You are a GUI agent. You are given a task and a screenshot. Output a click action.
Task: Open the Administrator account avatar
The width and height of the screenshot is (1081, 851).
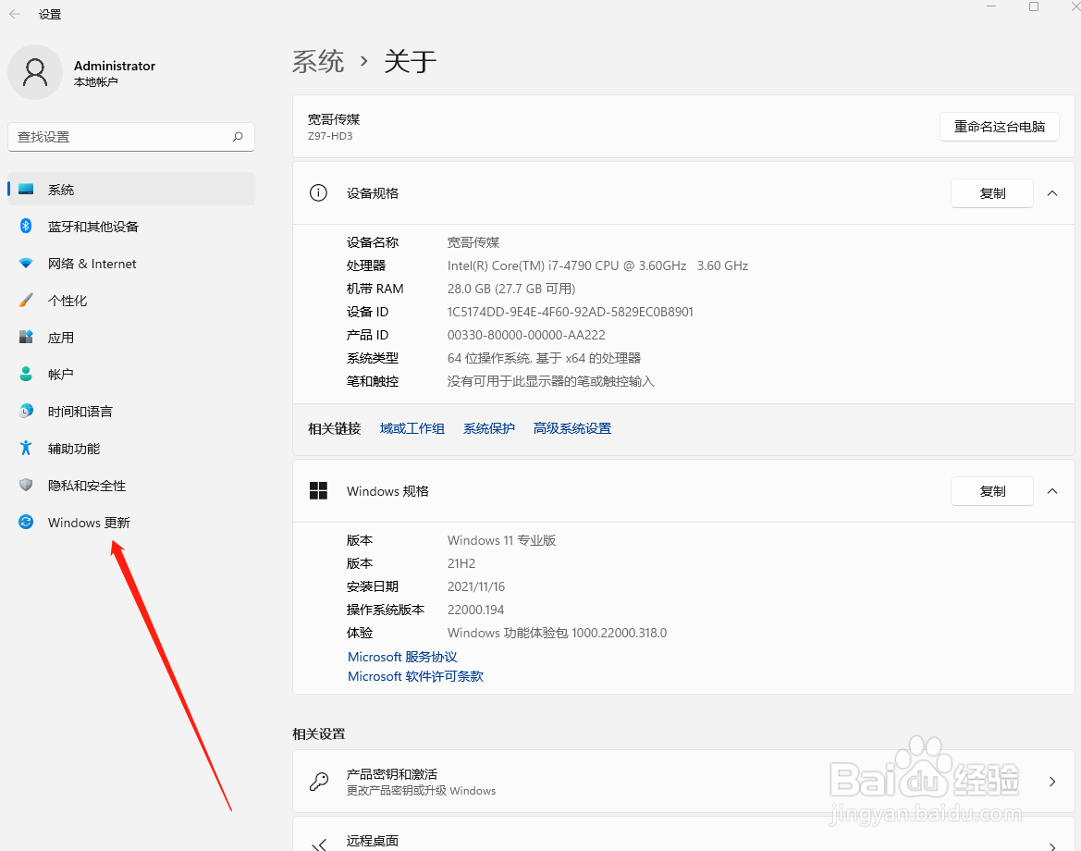pos(35,72)
